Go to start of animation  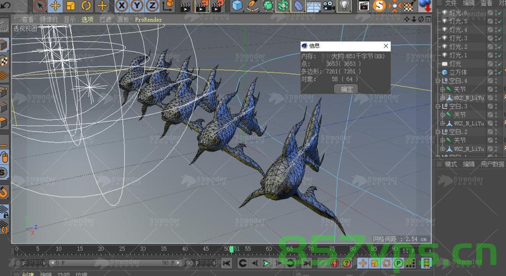tap(227, 263)
